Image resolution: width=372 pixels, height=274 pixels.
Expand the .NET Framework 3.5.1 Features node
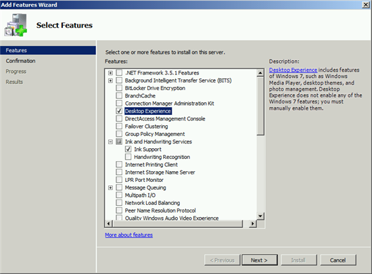[x=110, y=73]
